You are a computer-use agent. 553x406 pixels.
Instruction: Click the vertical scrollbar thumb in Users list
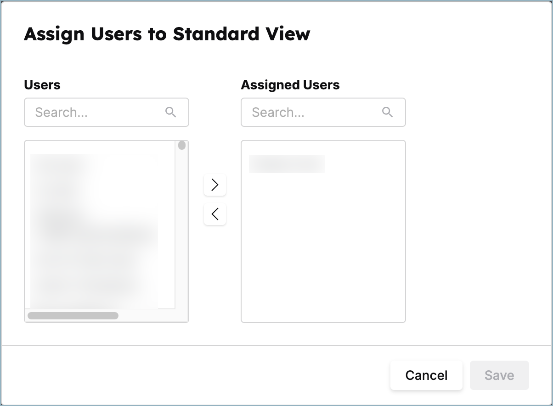(x=181, y=145)
